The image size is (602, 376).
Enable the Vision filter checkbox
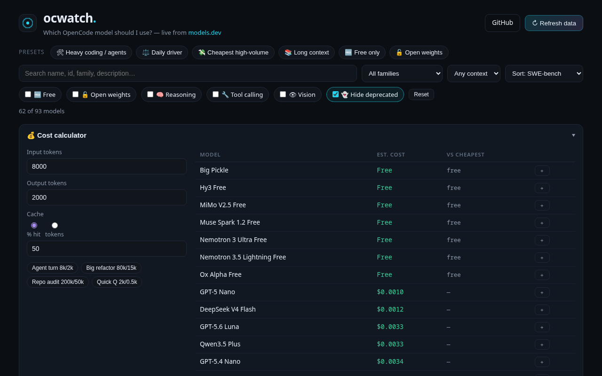[283, 94]
